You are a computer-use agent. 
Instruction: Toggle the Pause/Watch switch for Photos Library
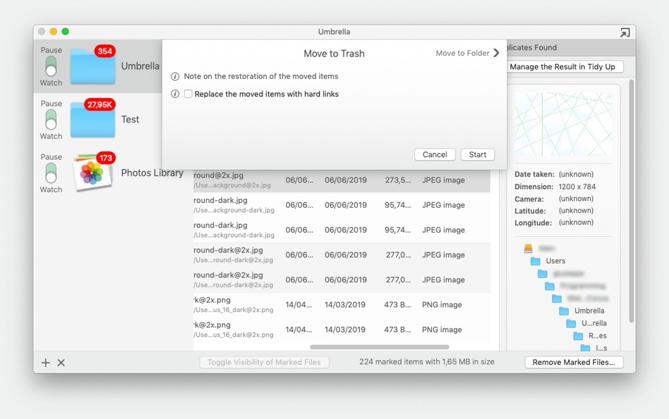pos(51,173)
